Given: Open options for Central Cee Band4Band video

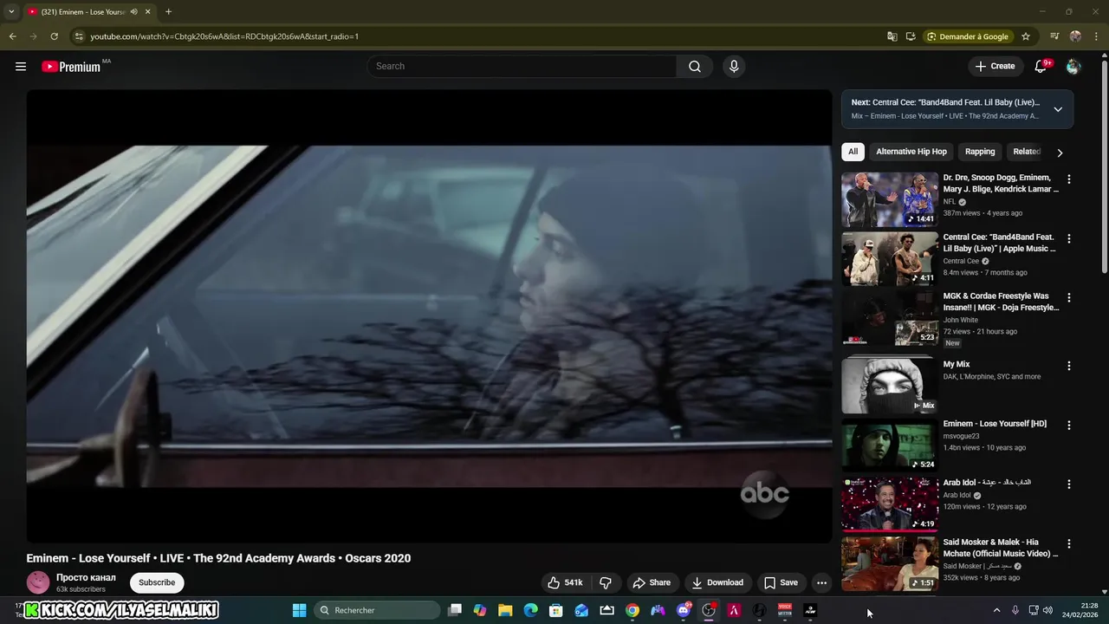Looking at the screenshot, I should tap(1068, 238).
